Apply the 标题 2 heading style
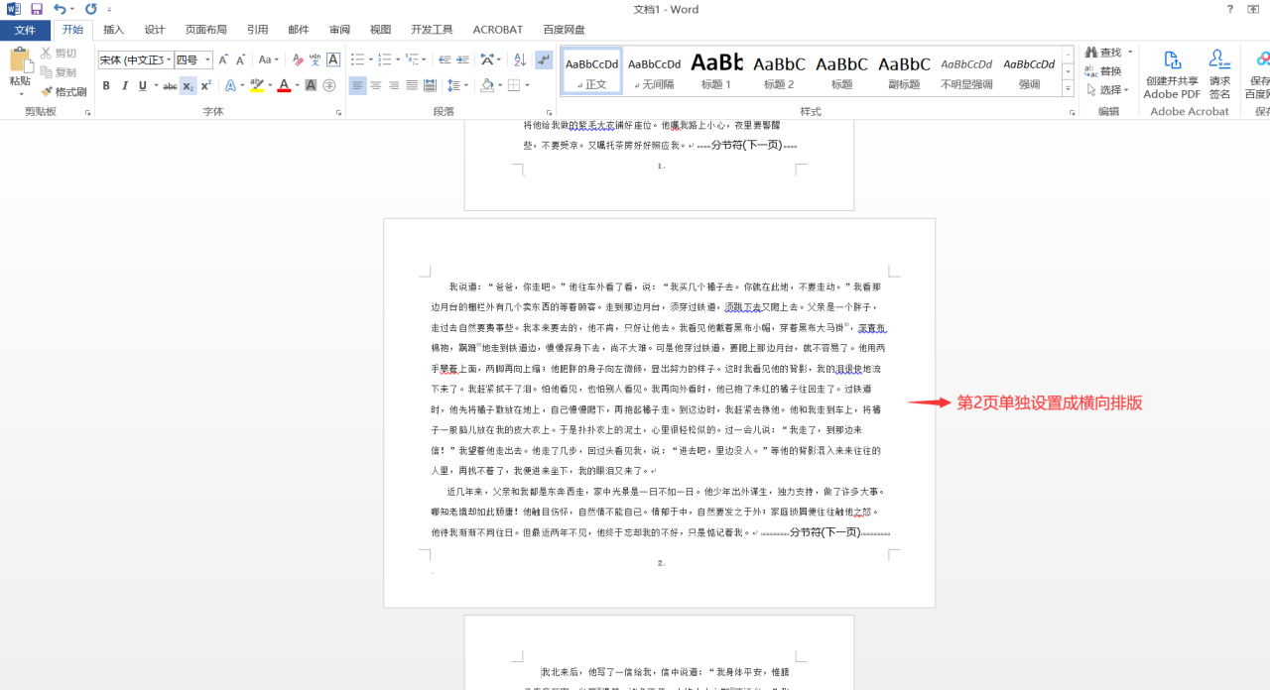Viewport: 1270px width, 690px height. click(779, 70)
